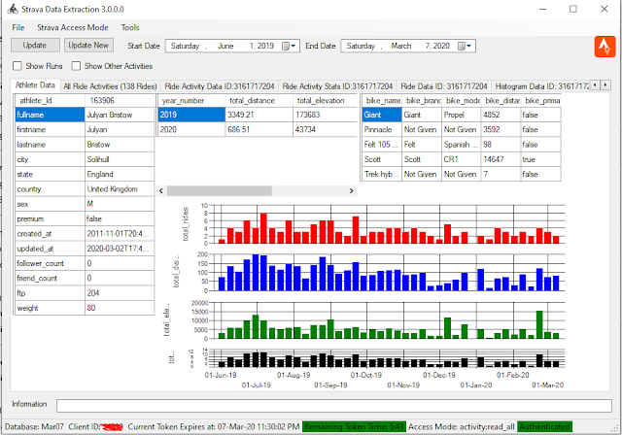This screenshot has width=622, height=435.
Task: Click the Update button
Action: point(35,46)
